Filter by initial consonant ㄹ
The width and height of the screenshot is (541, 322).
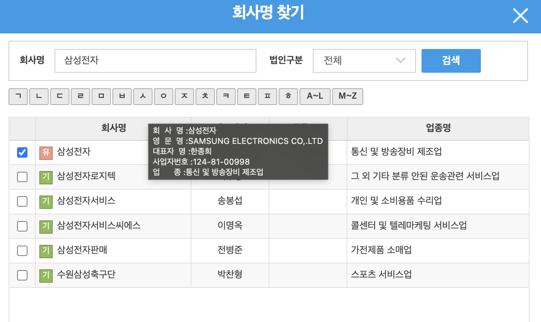tap(81, 96)
